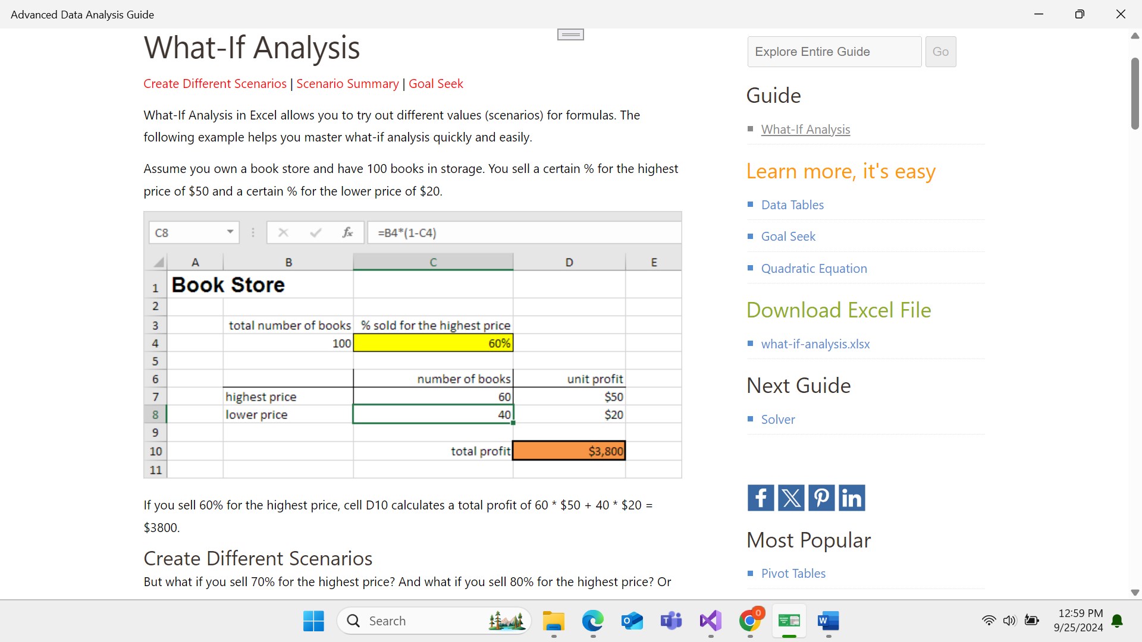The height and width of the screenshot is (642, 1142).
Task: Click the small handle bar at top center
Action: pyautogui.click(x=570, y=35)
